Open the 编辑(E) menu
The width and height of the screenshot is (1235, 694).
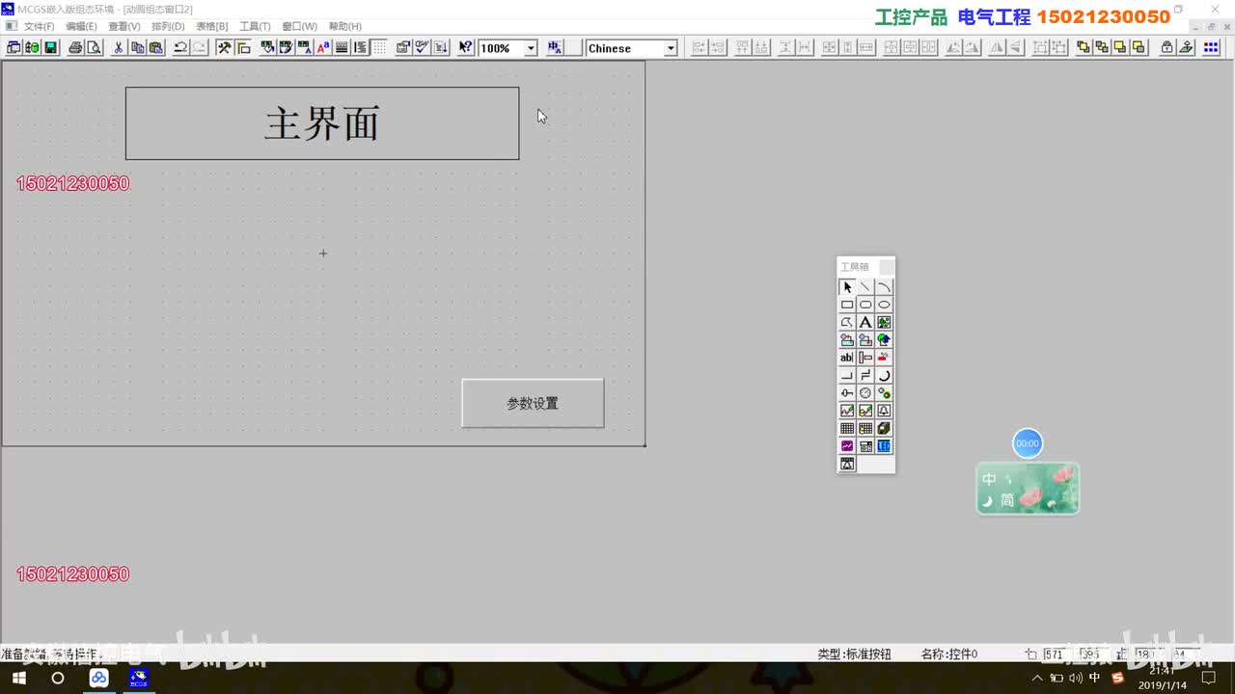[81, 26]
